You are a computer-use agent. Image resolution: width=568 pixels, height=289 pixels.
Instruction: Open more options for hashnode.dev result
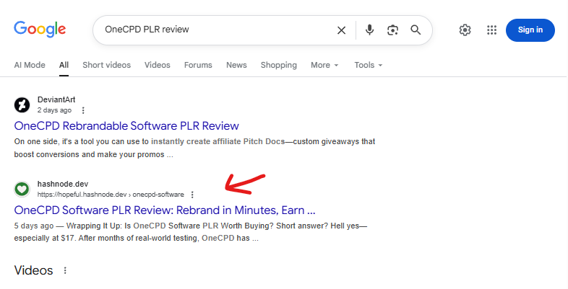point(192,195)
